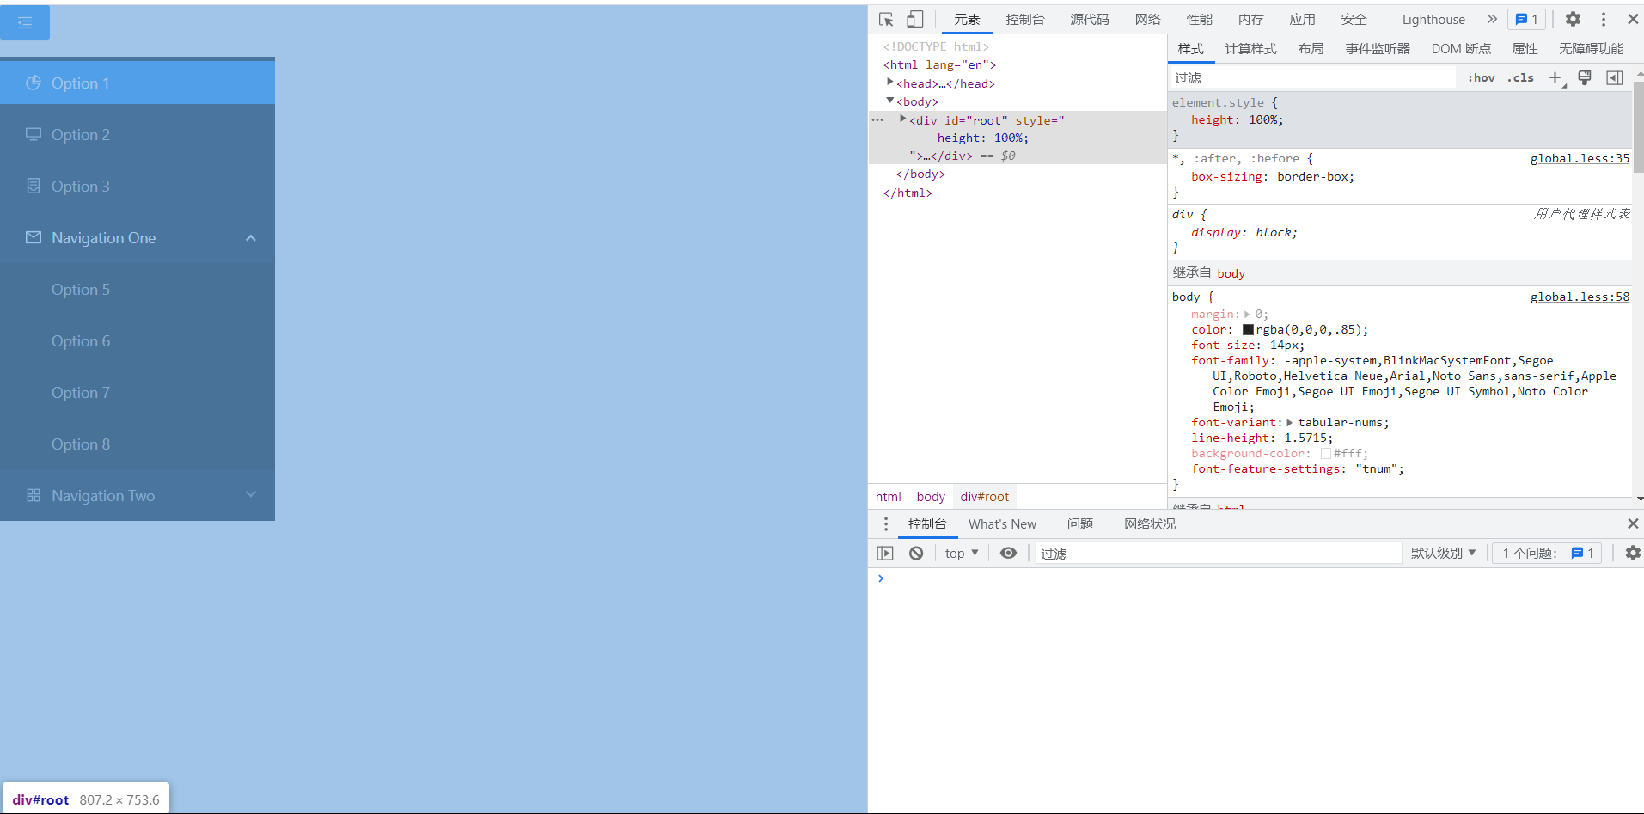Click the black color swatch for rgba color
Image resolution: width=1644 pixels, height=814 pixels.
click(x=1248, y=329)
